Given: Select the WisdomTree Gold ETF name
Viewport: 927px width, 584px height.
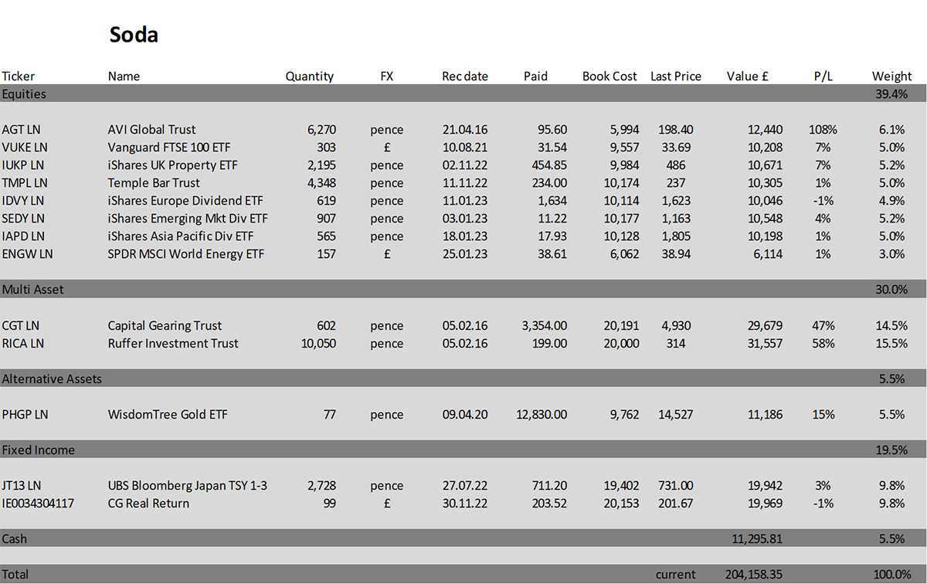Looking at the screenshot, I should point(168,414).
